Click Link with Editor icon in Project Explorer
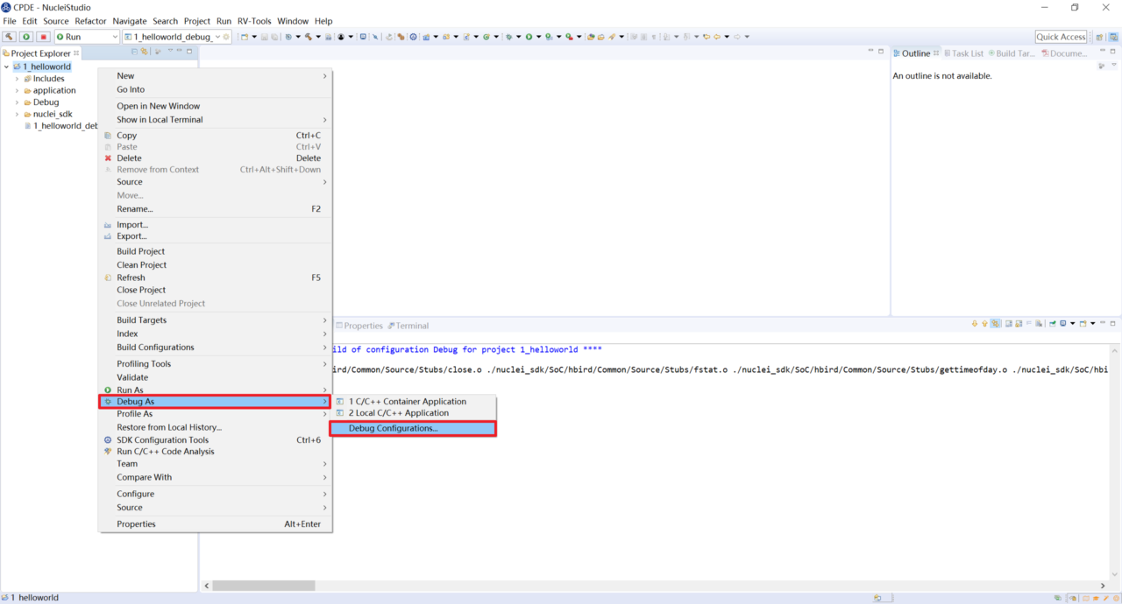This screenshot has height=604, width=1122. [146, 53]
